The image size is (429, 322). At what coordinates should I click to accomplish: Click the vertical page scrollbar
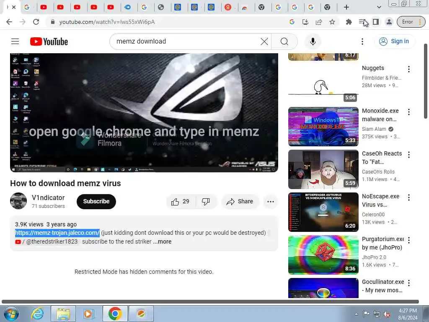[426, 81]
